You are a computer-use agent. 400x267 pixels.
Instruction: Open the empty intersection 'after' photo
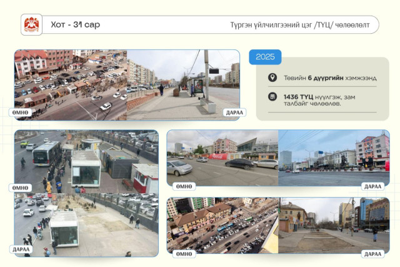(334, 158)
